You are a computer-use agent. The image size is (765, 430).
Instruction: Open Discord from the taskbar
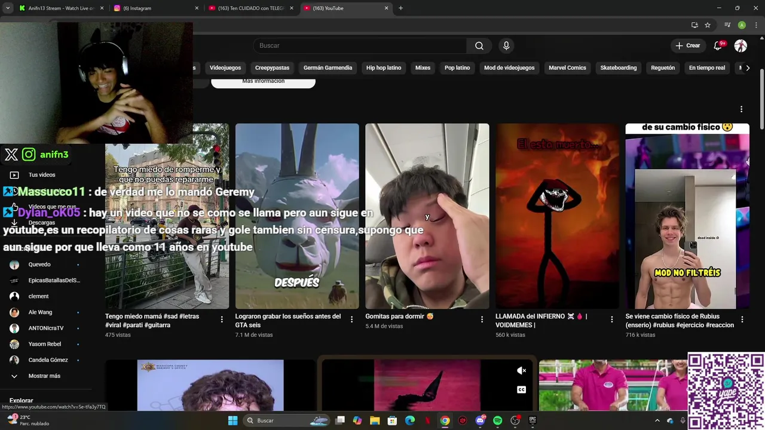481,420
